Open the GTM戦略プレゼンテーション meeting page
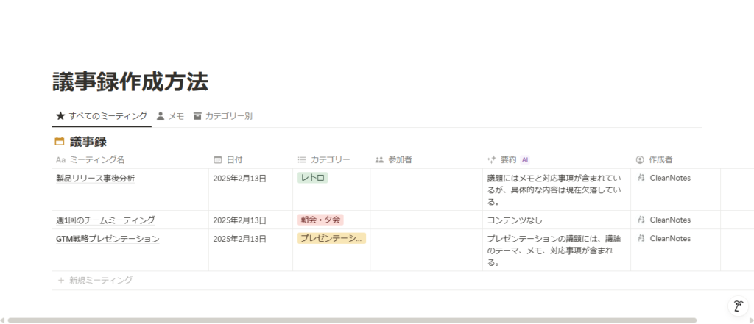This screenshot has height=324, width=754. (x=108, y=239)
